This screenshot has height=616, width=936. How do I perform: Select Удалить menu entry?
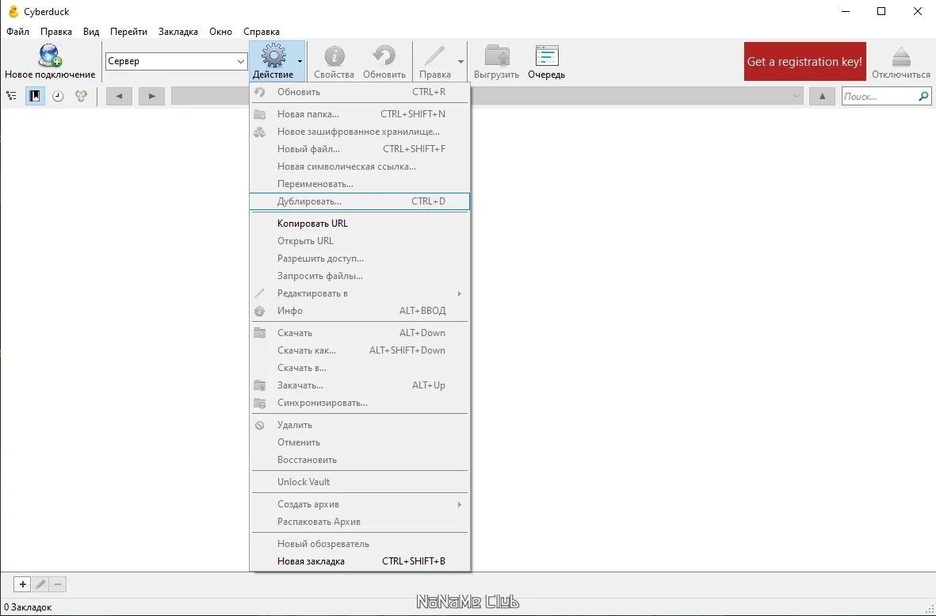click(359, 425)
